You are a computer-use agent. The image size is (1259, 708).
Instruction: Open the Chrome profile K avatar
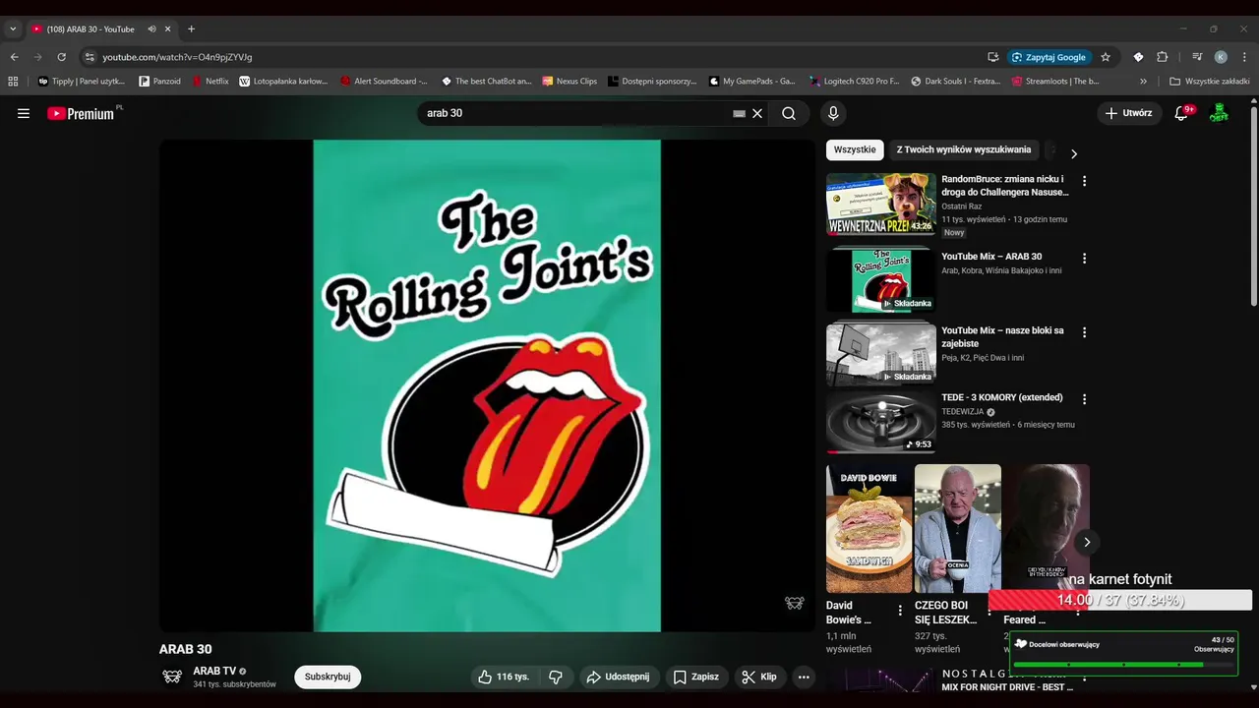[x=1221, y=57]
